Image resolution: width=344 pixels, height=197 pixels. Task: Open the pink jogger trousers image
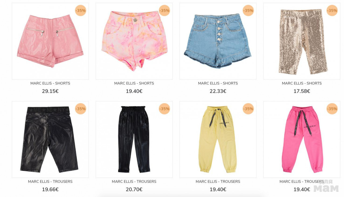coord(302,139)
